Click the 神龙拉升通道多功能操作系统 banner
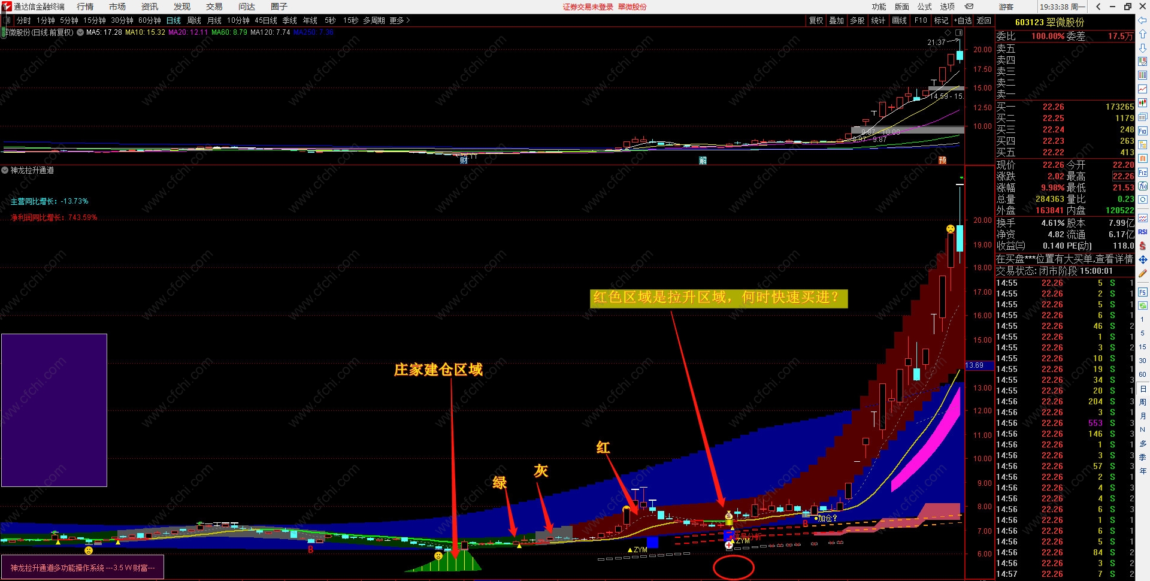This screenshot has height=581, width=1150. tap(82, 568)
